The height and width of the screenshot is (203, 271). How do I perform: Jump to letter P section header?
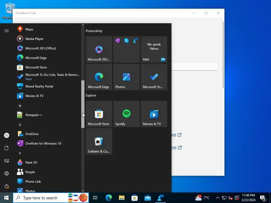pos(20,153)
